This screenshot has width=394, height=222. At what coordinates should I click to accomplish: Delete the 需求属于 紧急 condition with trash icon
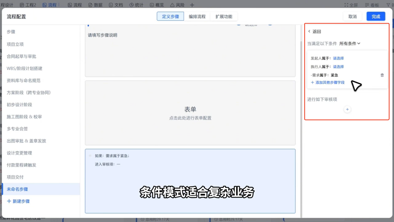pyautogui.click(x=382, y=75)
